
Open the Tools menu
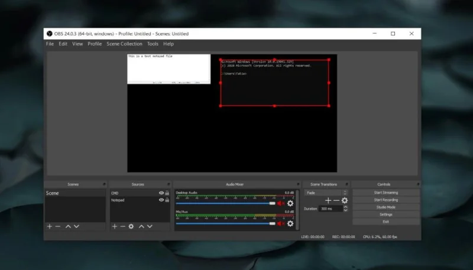coord(153,44)
